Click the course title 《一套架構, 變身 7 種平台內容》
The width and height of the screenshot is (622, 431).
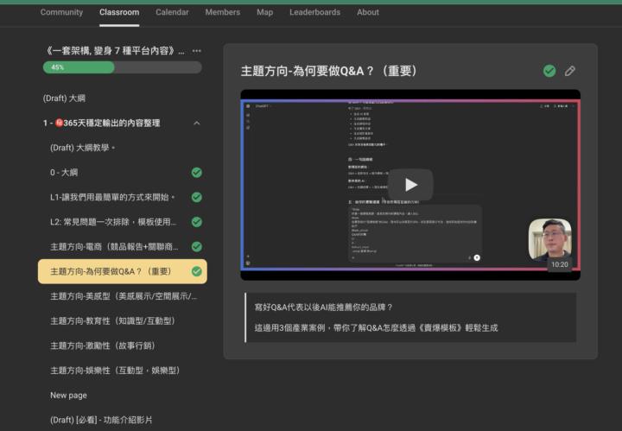113,51
